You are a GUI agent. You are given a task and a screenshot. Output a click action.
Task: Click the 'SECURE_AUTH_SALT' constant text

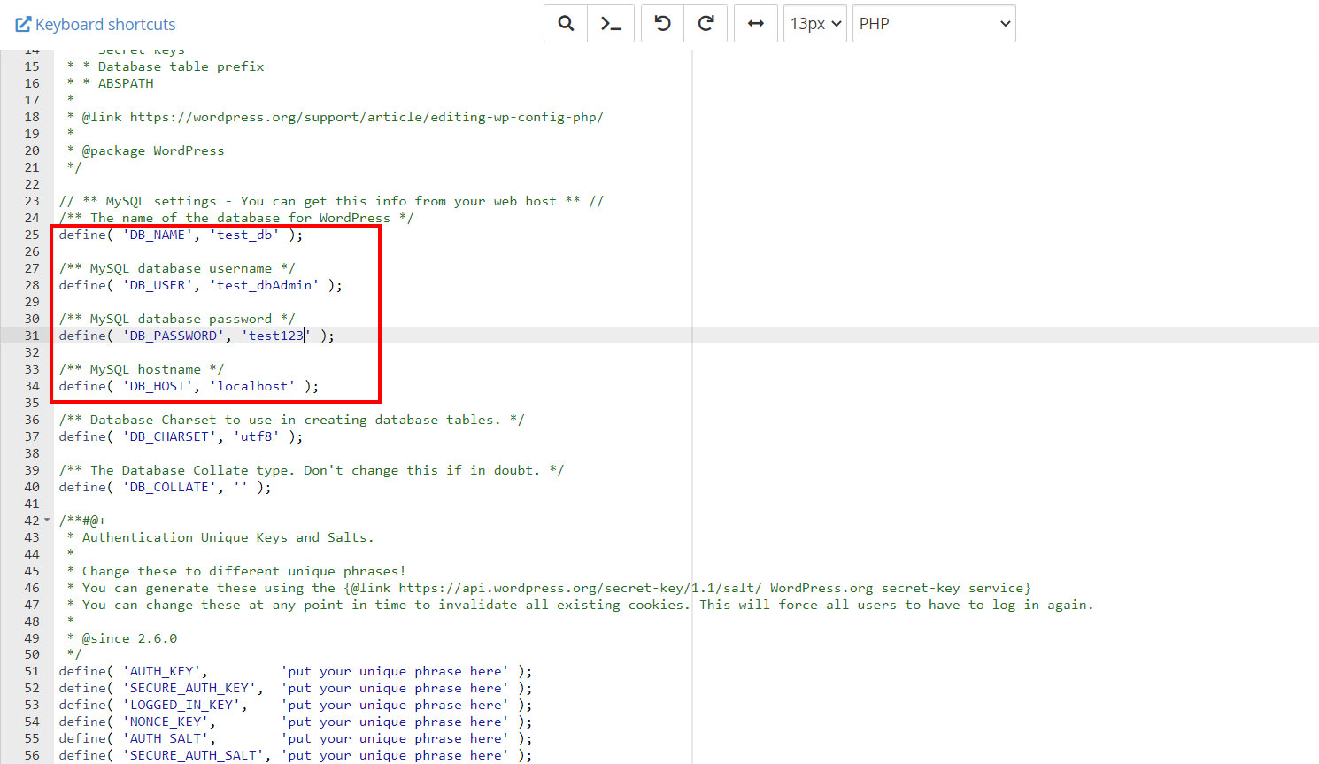[194, 755]
